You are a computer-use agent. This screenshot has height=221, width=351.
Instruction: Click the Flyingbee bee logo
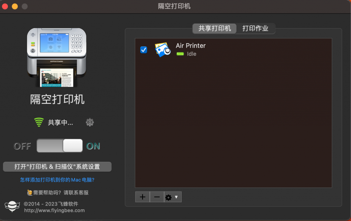click(12, 206)
